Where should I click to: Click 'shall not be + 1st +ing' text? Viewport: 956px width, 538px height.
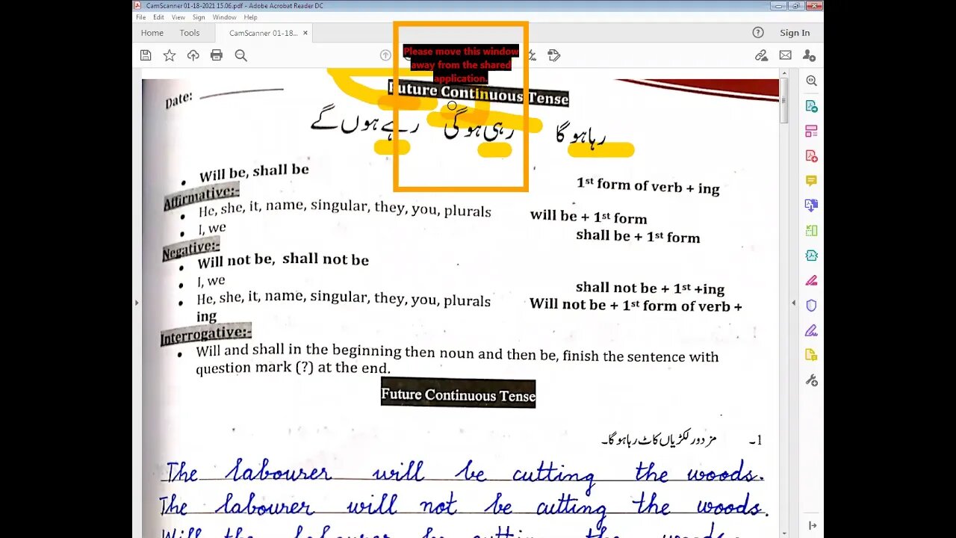tap(650, 288)
